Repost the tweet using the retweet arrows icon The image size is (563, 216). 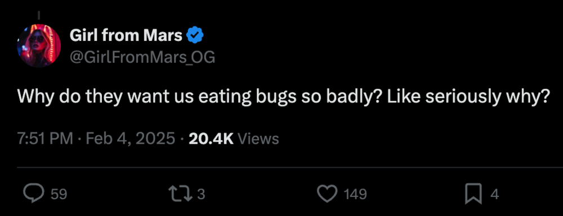pos(182,194)
